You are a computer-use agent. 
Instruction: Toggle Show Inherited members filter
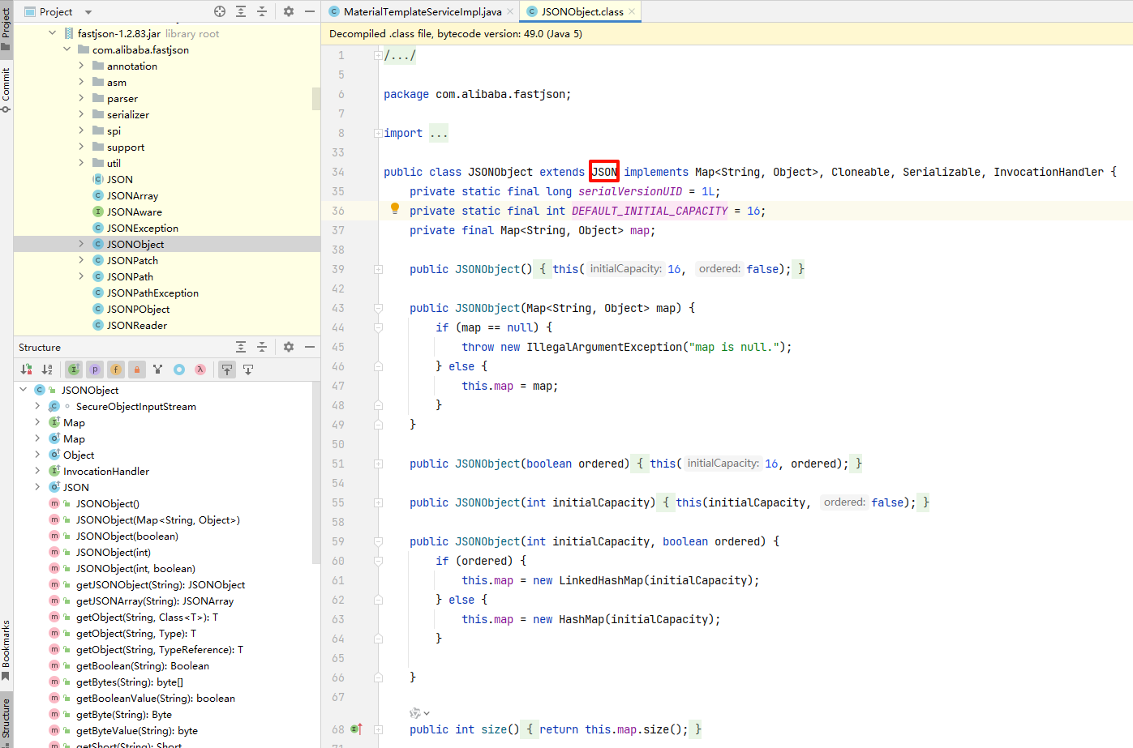74,370
